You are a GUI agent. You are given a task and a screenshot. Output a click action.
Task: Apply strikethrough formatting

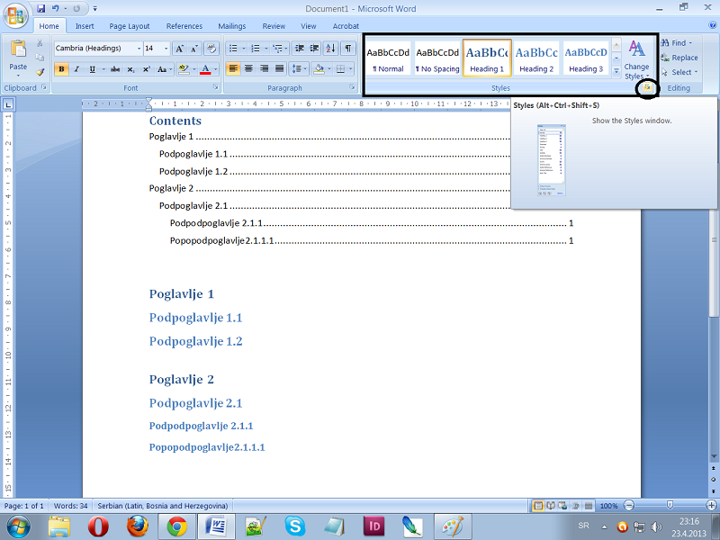(115, 69)
